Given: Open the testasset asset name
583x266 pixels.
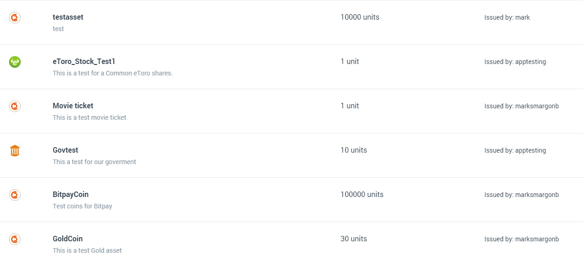Looking at the screenshot, I should (68, 17).
